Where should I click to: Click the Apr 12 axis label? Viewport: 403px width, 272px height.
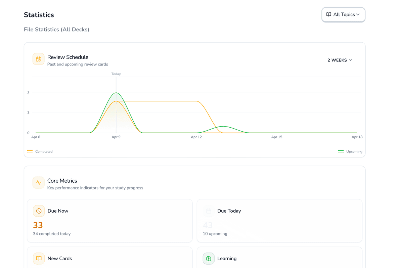point(196,137)
